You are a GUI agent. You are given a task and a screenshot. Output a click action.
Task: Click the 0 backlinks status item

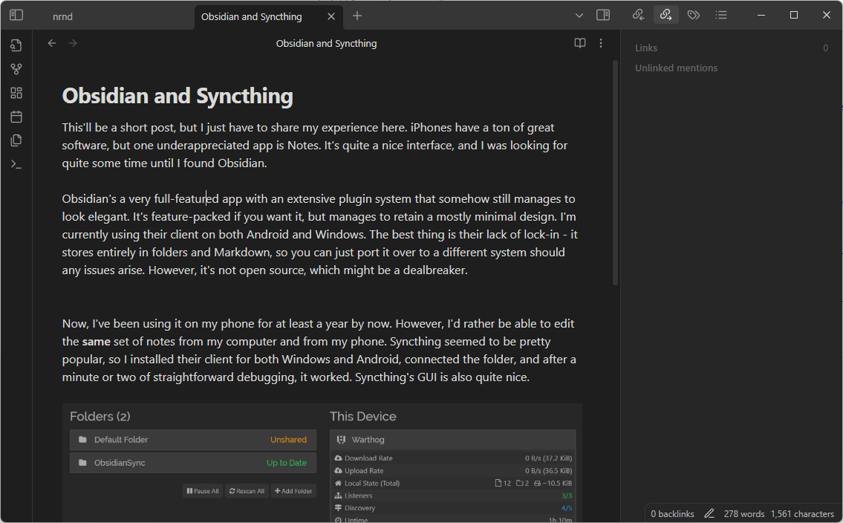click(x=672, y=514)
